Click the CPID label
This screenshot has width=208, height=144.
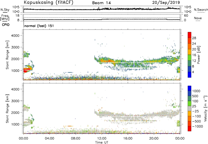point(6,25)
